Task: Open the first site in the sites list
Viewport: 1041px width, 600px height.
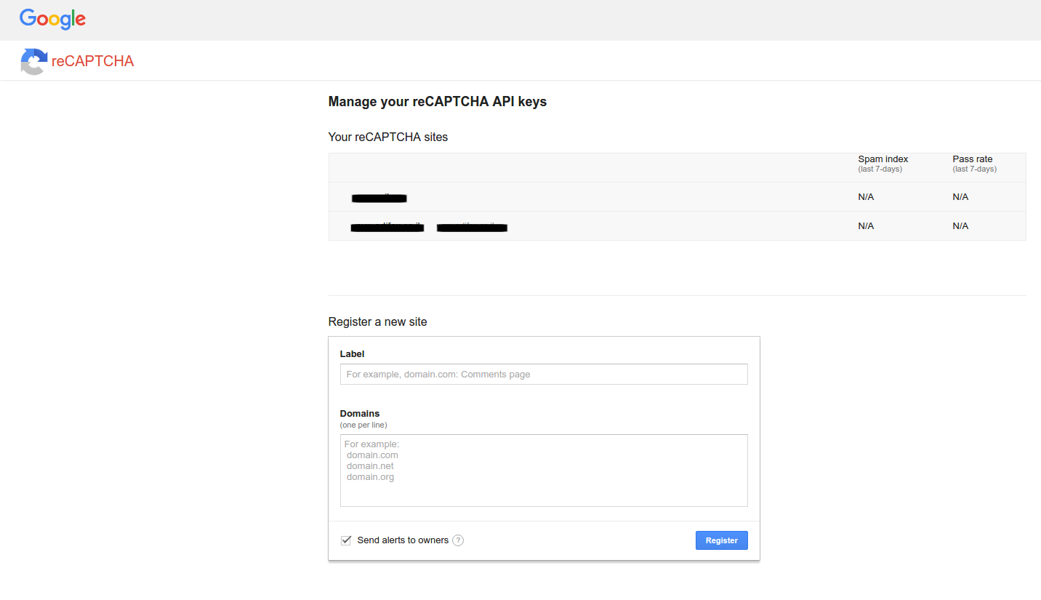Action: pos(379,198)
